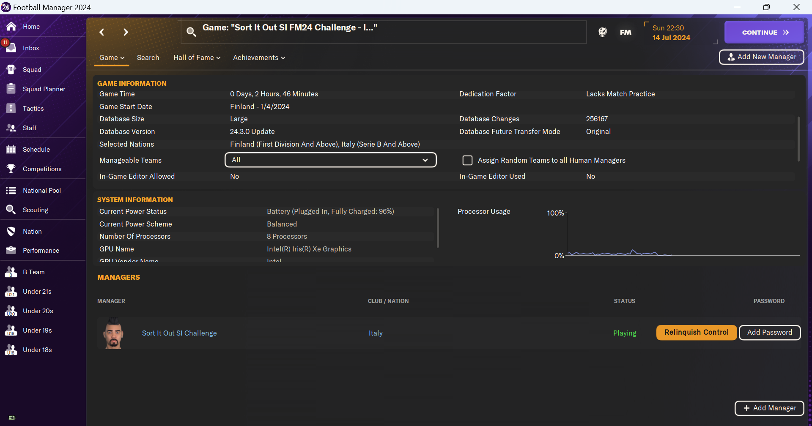812x426 pixels.
Task: Click the Playing status text
Action: (x=625, y=333)
